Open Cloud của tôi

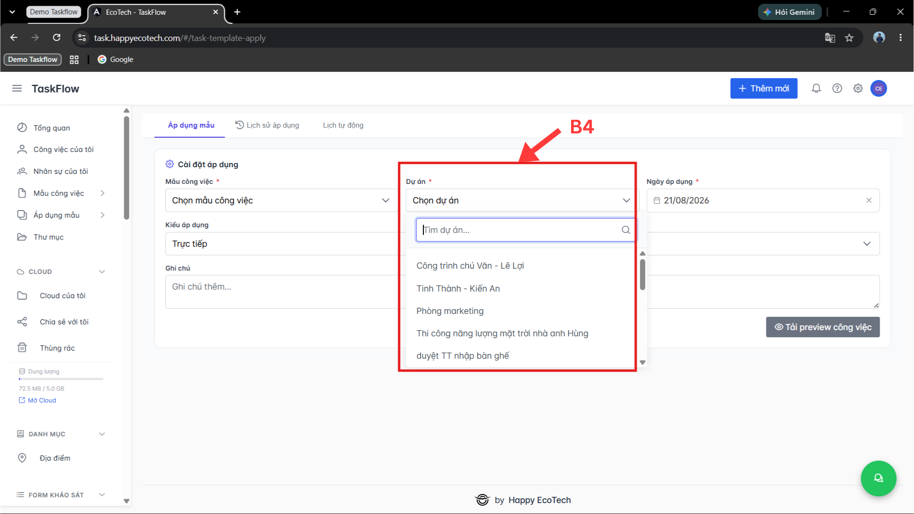click(62, 296)
